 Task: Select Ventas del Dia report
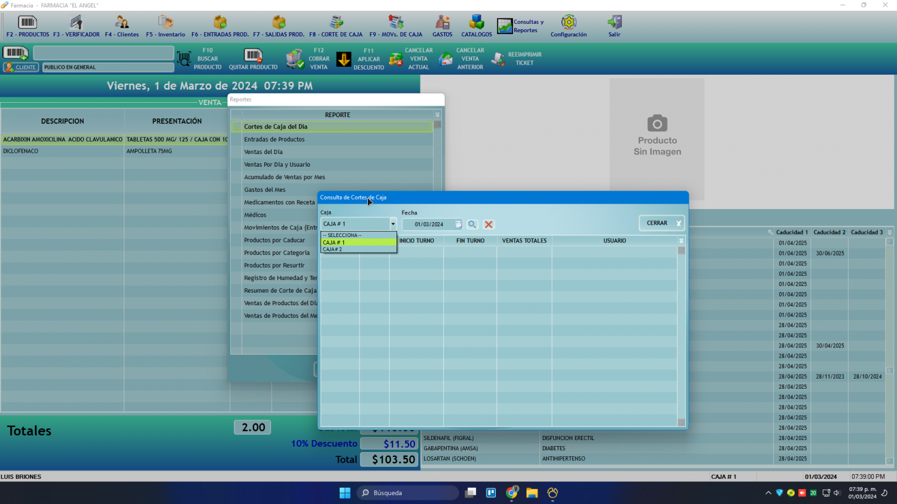332,152
